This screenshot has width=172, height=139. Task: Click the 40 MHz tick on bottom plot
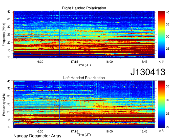click(9, 81)
